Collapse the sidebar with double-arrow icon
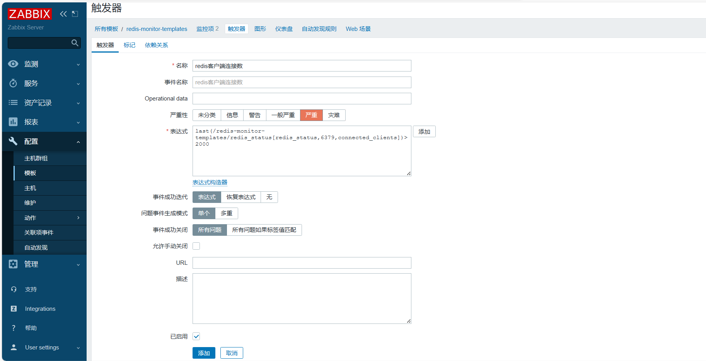Viewport: 706px width, 361px height. tap(63, 14)
